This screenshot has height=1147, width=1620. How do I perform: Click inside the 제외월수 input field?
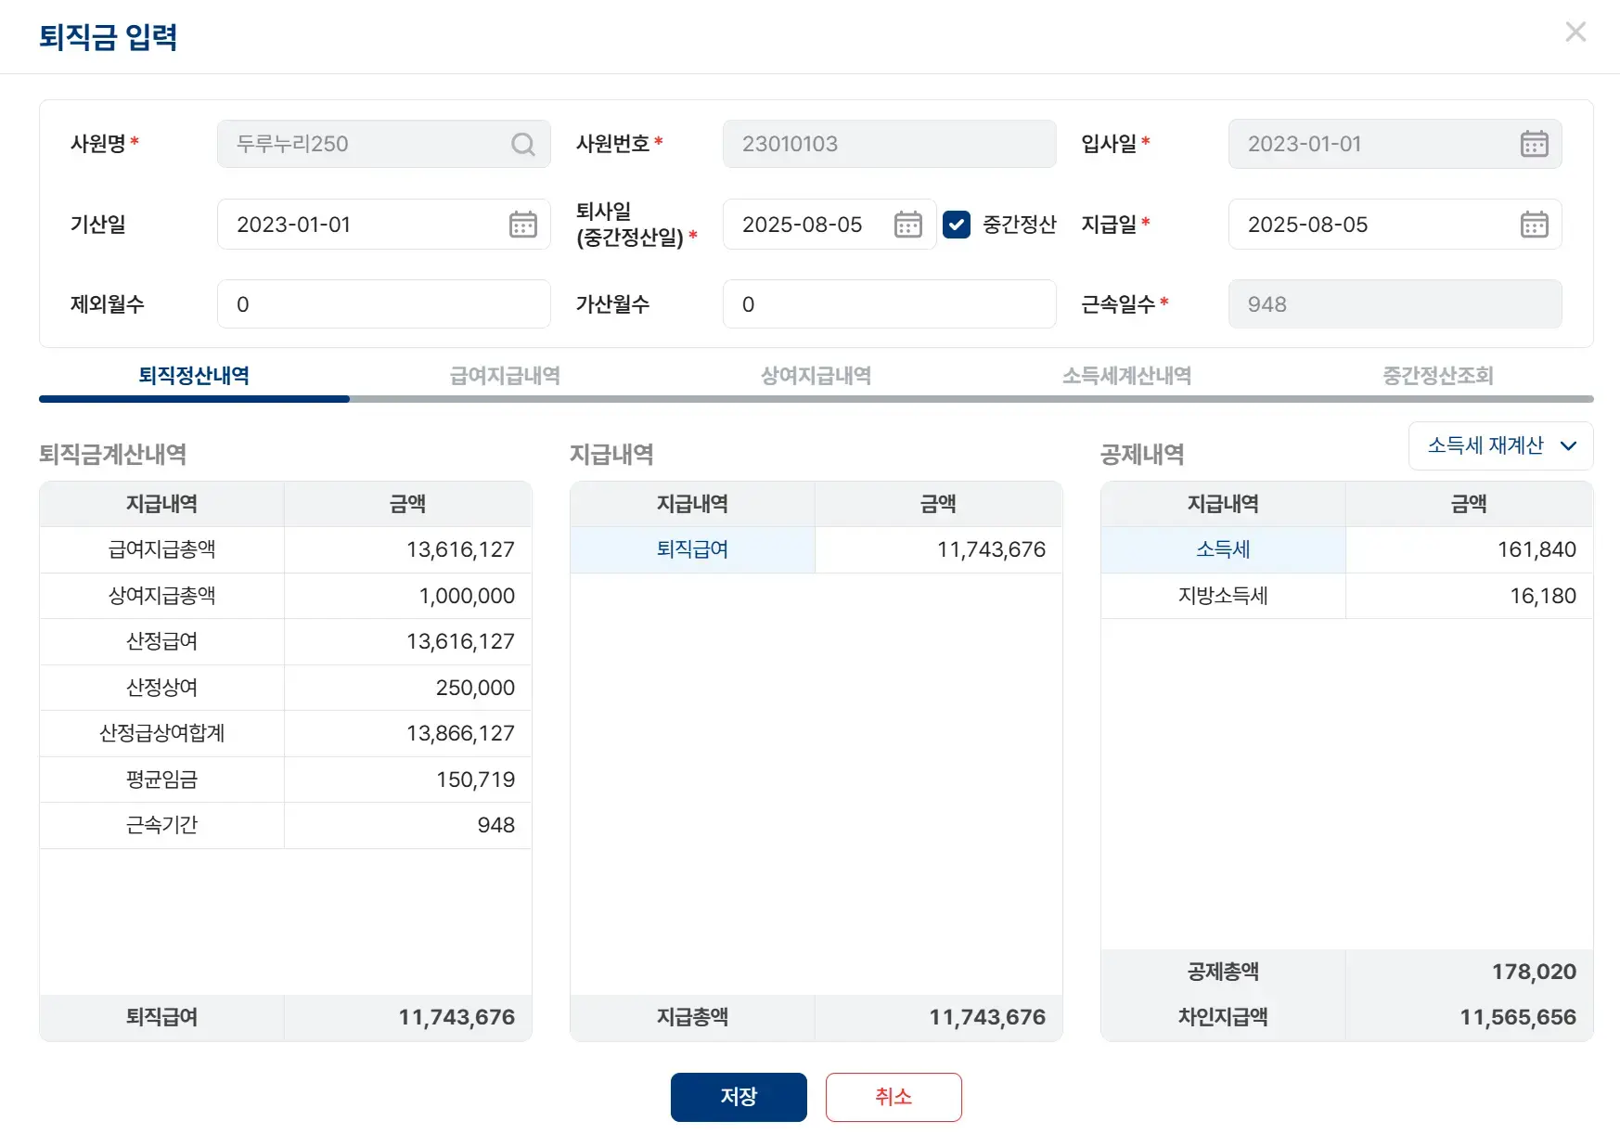pos(383,303)
